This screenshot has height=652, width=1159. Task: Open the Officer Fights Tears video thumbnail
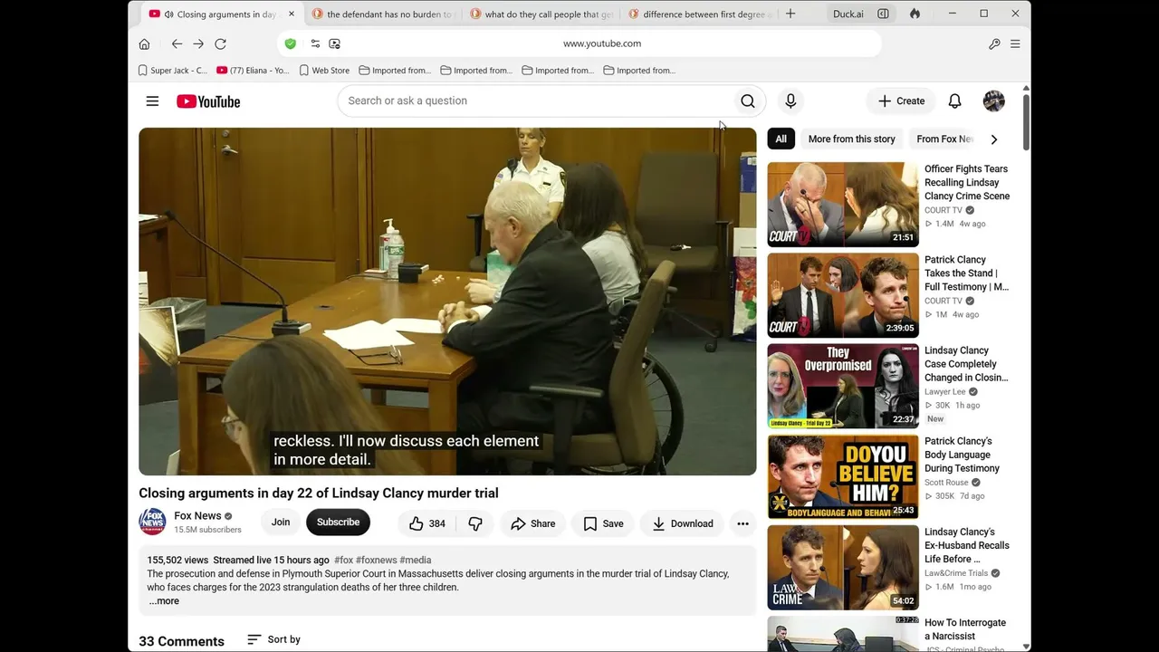pyautogui.click(x=843, y=205)
